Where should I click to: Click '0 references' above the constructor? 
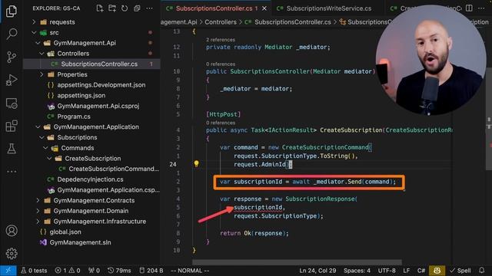pyautogui.click(x=221, y=64)
